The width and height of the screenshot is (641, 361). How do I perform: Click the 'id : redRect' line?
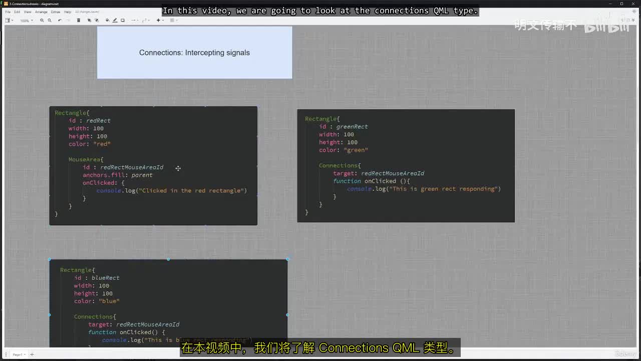pyautogui.click(x=90, y=121)
